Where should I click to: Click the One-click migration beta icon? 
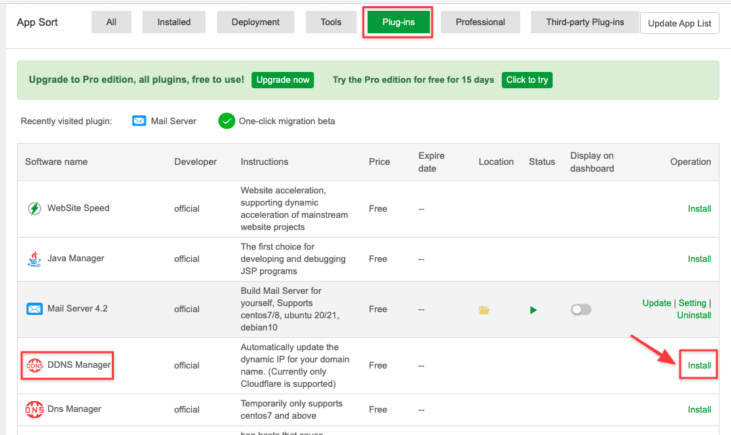coord(226,121)
